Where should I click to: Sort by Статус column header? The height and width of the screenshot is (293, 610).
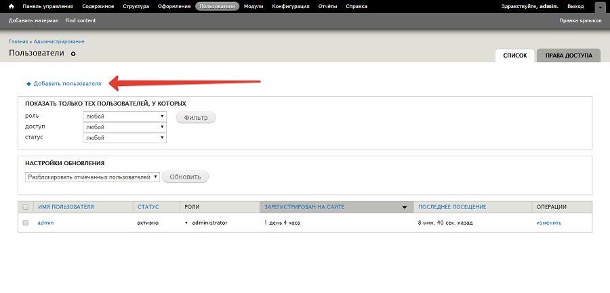pos(148,207)
